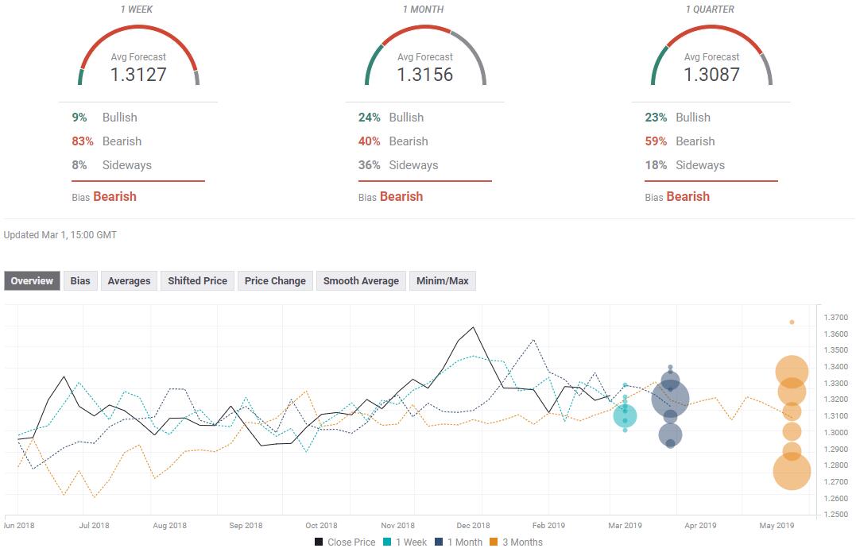856x552 pixels.
Task: Click the 8% Sideways row
Action: click(112, 165)
